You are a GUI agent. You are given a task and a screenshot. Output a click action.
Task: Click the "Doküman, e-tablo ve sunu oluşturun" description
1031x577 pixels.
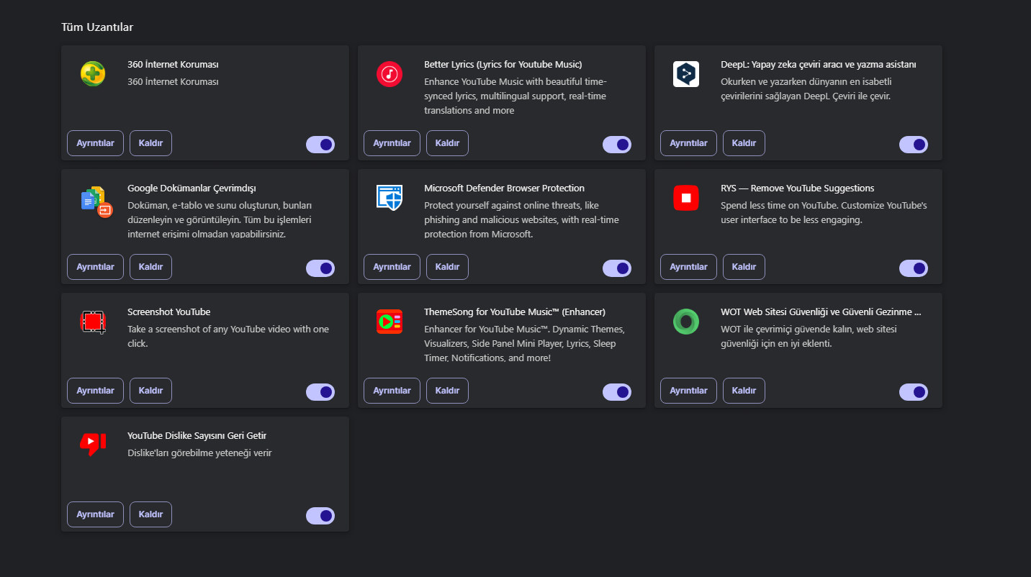(220, 220)
